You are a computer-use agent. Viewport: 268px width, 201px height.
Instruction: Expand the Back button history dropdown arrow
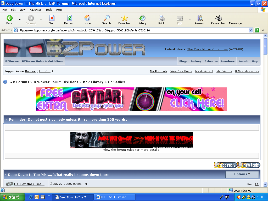click(x=19, y=20)
